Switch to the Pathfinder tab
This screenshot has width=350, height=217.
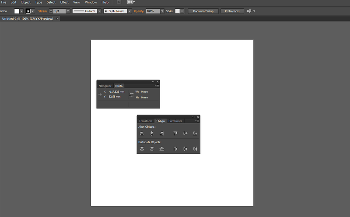coord(175,121)
